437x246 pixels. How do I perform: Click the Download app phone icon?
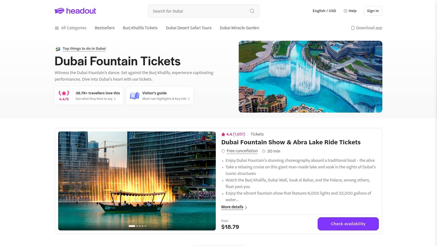pyautogui.click(x=353, y=28)
